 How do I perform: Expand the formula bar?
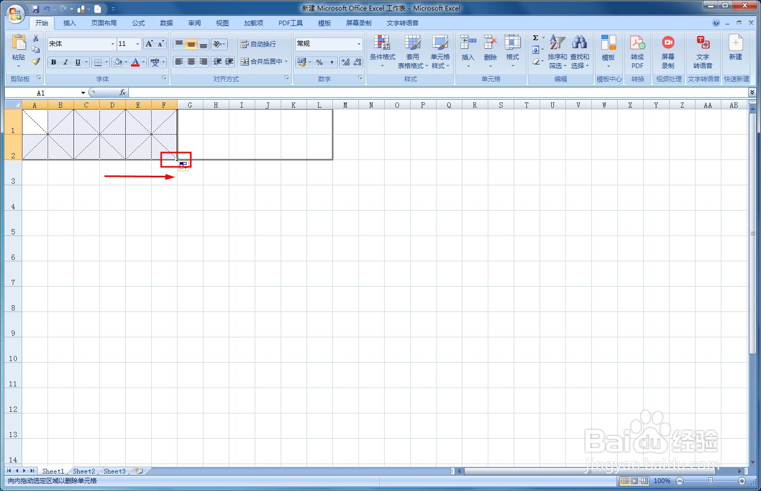[x=752, y=92]
